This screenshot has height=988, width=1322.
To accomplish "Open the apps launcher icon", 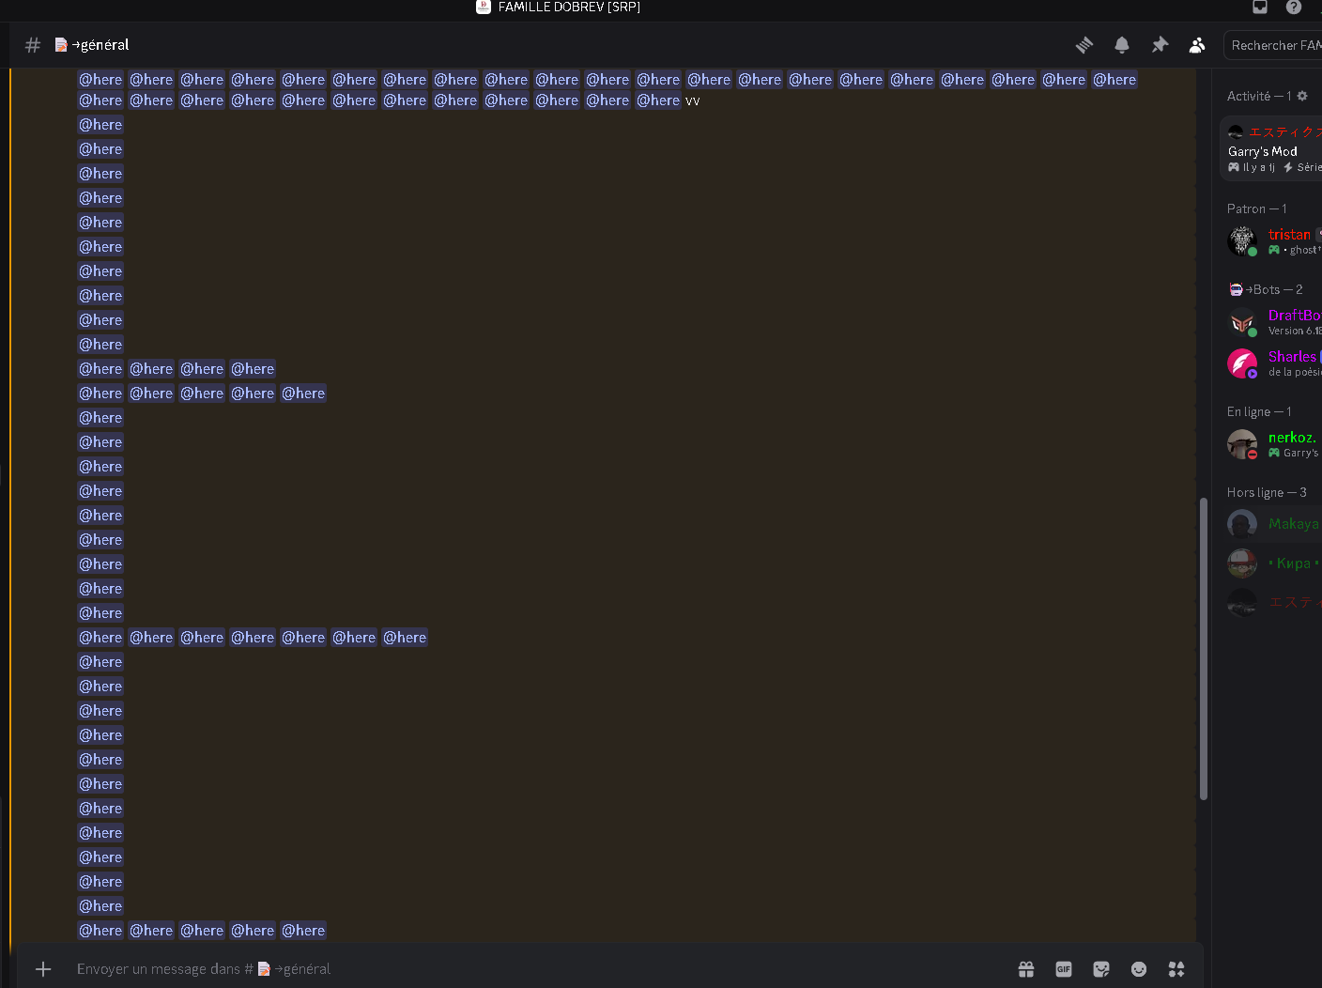I will pos(1176,969).
